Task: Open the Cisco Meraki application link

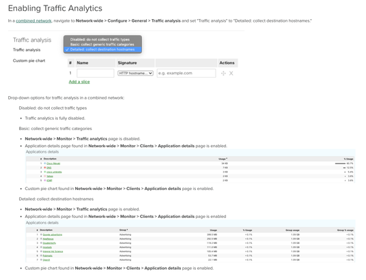Action: tap(53, 164)
